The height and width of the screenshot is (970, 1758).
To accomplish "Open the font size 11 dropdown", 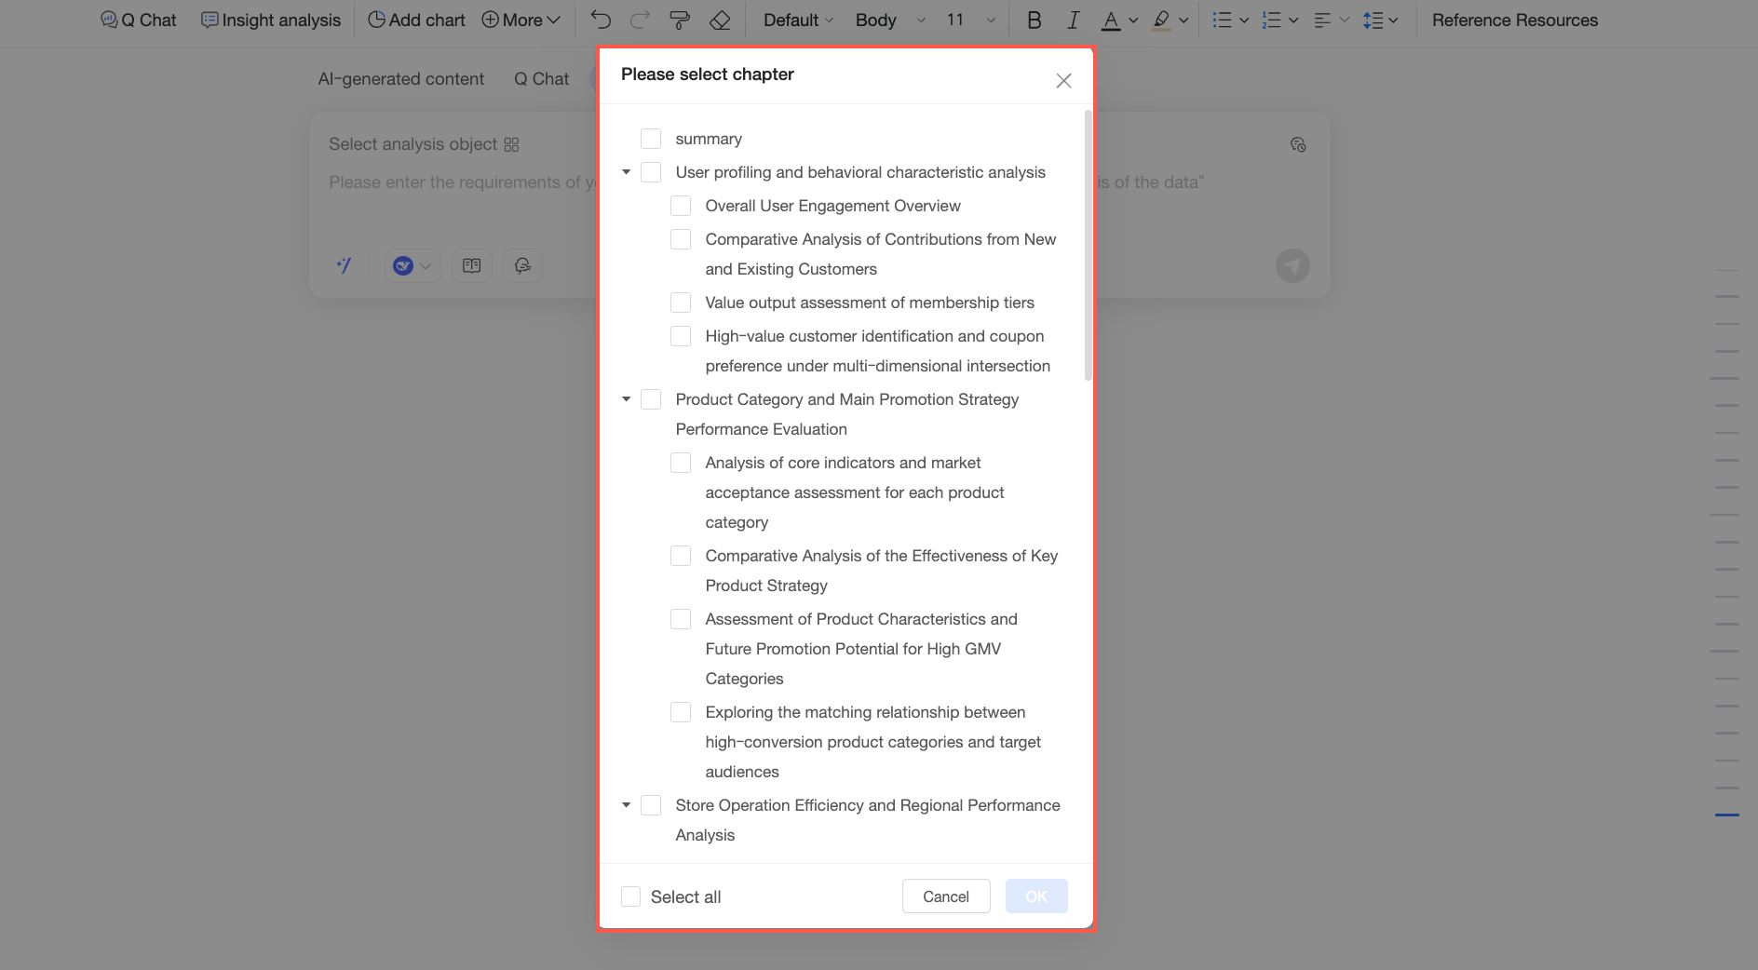I will pos(970,20).
